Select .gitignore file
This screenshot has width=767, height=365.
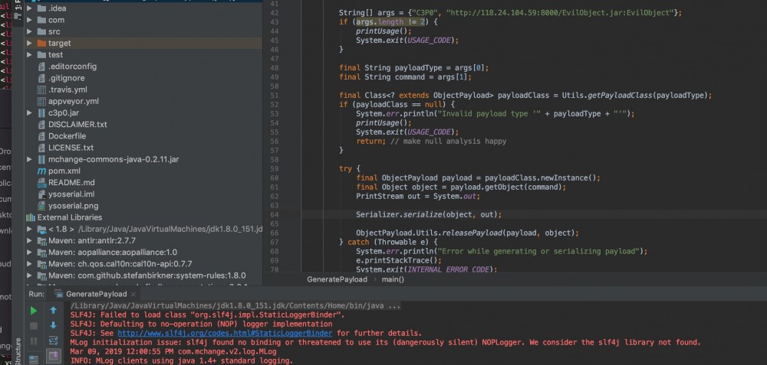67,78
